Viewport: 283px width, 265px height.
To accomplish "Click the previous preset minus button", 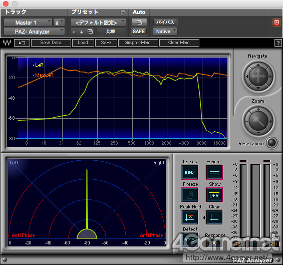I will (74, 32).
